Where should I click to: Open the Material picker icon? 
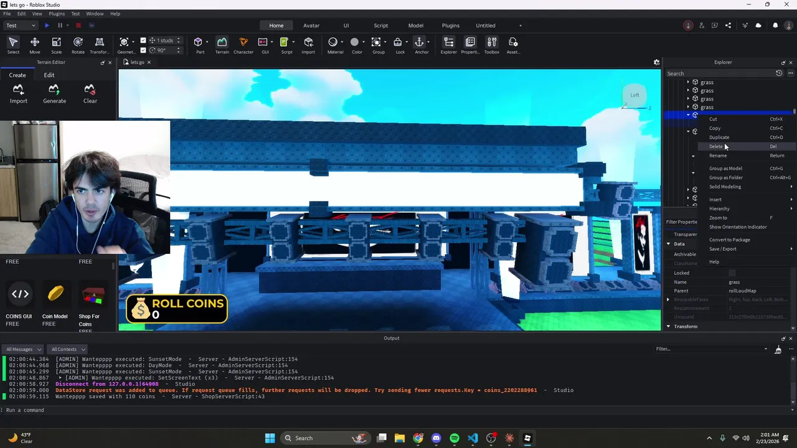tap(333, 42)
